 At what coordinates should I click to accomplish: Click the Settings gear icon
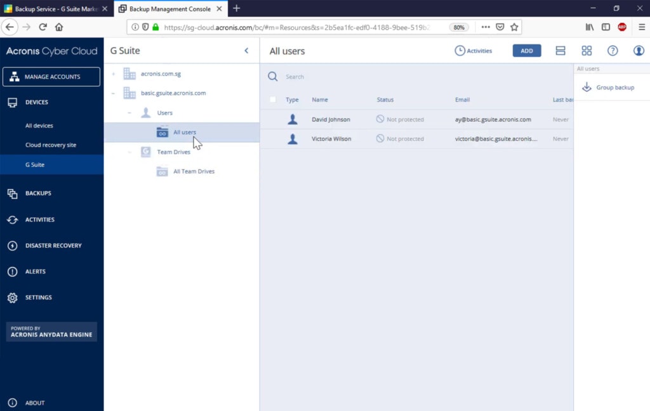point(13,297)
